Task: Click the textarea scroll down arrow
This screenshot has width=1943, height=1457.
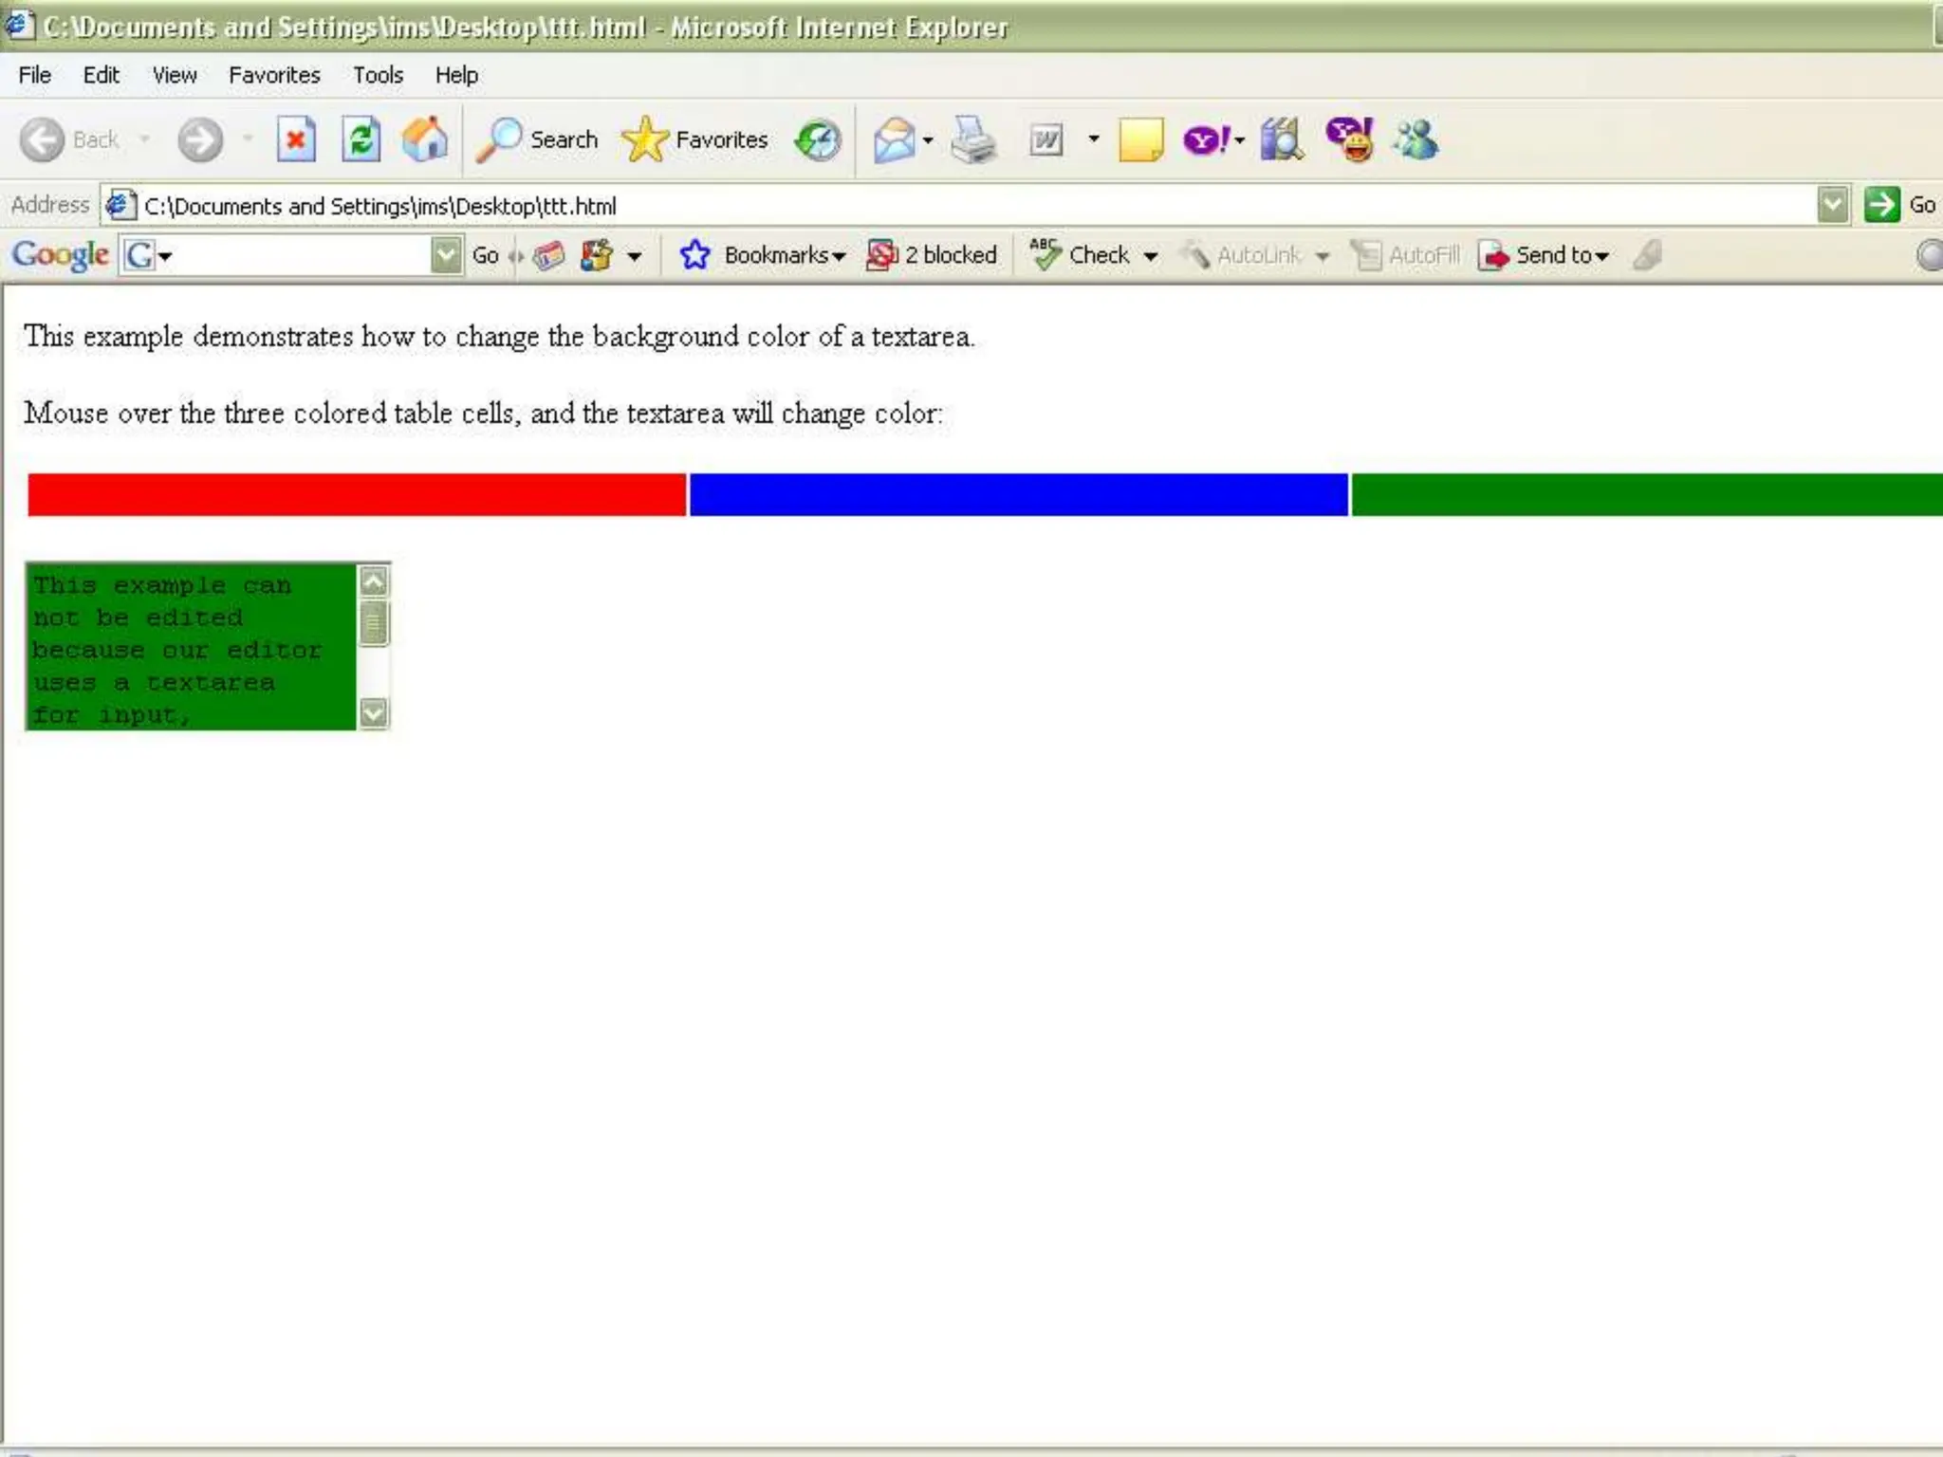Action: [x=374, y=712]
